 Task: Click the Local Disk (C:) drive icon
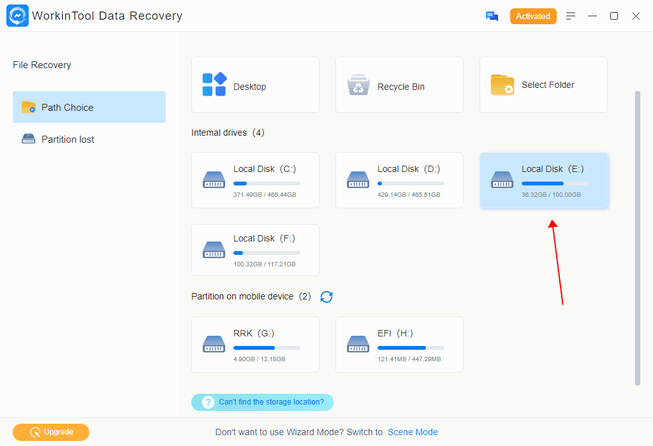(214, 180)
